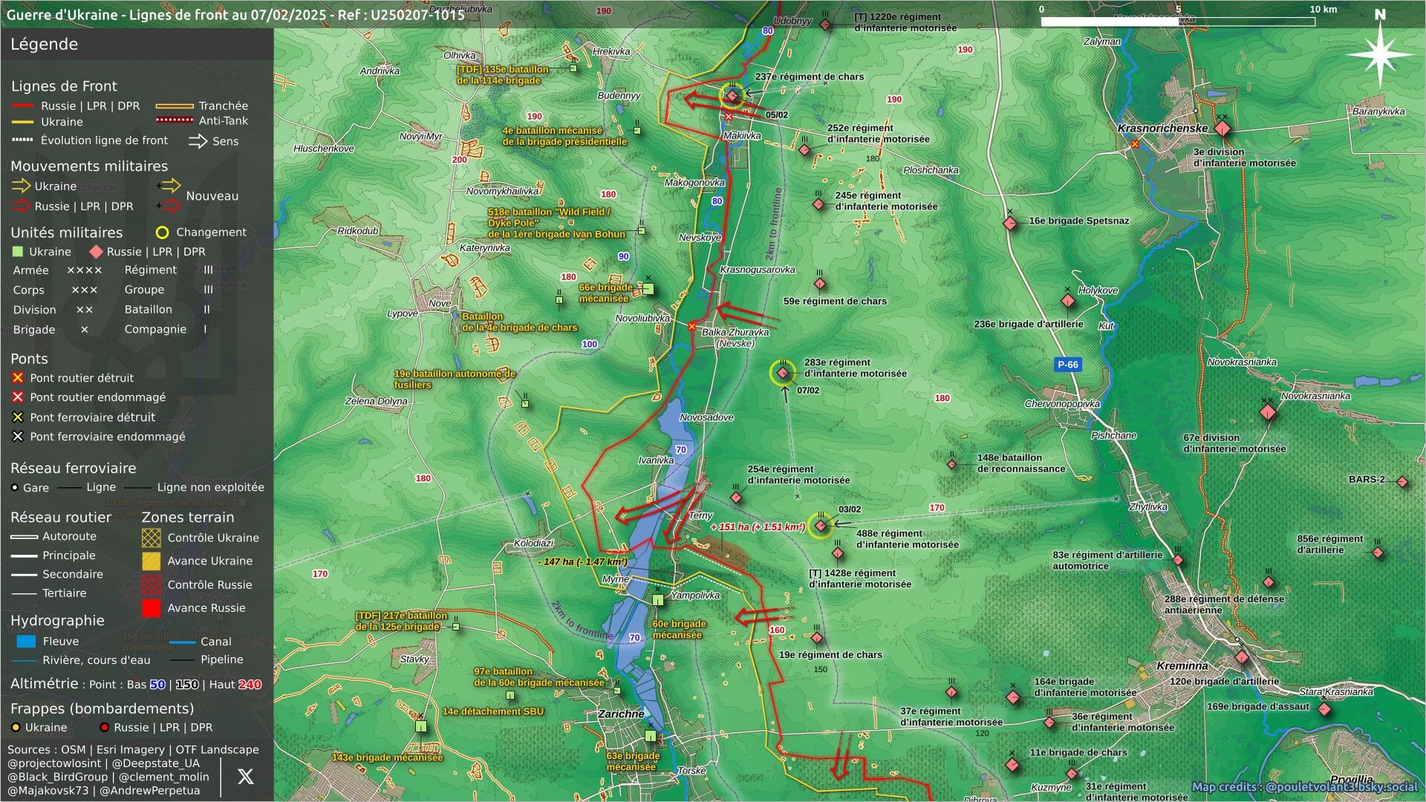1426x802 pixels.
Task: Click the '05/02' date label near Makiivka
Action: (777, 115)
